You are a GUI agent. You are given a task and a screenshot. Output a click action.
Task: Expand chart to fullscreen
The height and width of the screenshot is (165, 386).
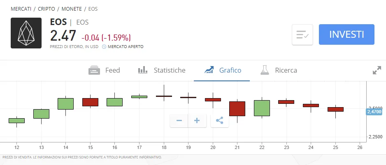(x=377, y=70)
